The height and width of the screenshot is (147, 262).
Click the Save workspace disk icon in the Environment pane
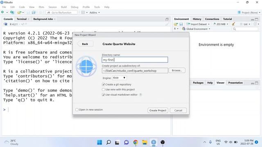[181, 24]
